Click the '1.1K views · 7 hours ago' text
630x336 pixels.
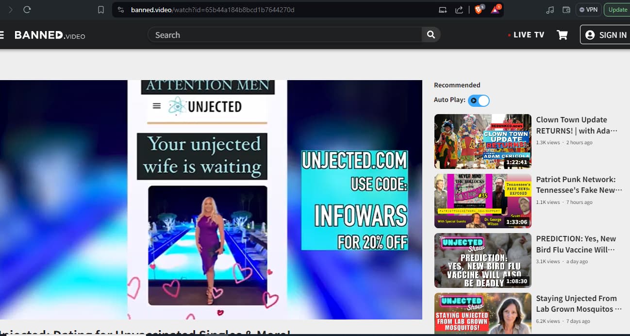click(564, 202)
